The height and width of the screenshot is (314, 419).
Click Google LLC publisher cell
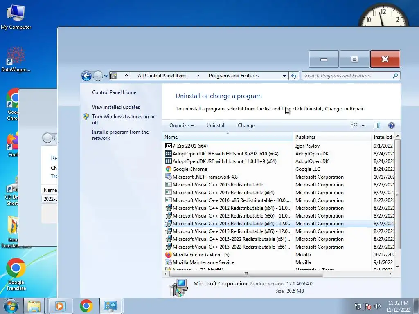(308, 169)
